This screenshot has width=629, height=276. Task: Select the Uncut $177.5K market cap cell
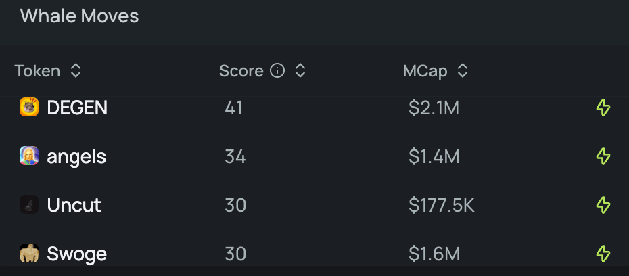coord(441,205)
